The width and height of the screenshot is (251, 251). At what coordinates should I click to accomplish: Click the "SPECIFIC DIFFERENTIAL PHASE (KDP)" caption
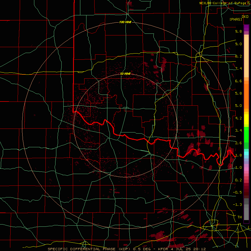[x=90, y=249]
